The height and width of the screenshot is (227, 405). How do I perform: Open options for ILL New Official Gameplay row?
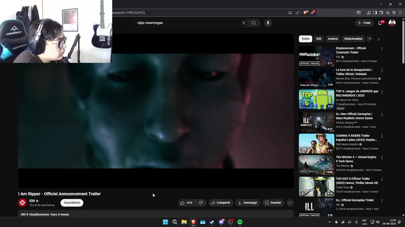pos(382,114)
